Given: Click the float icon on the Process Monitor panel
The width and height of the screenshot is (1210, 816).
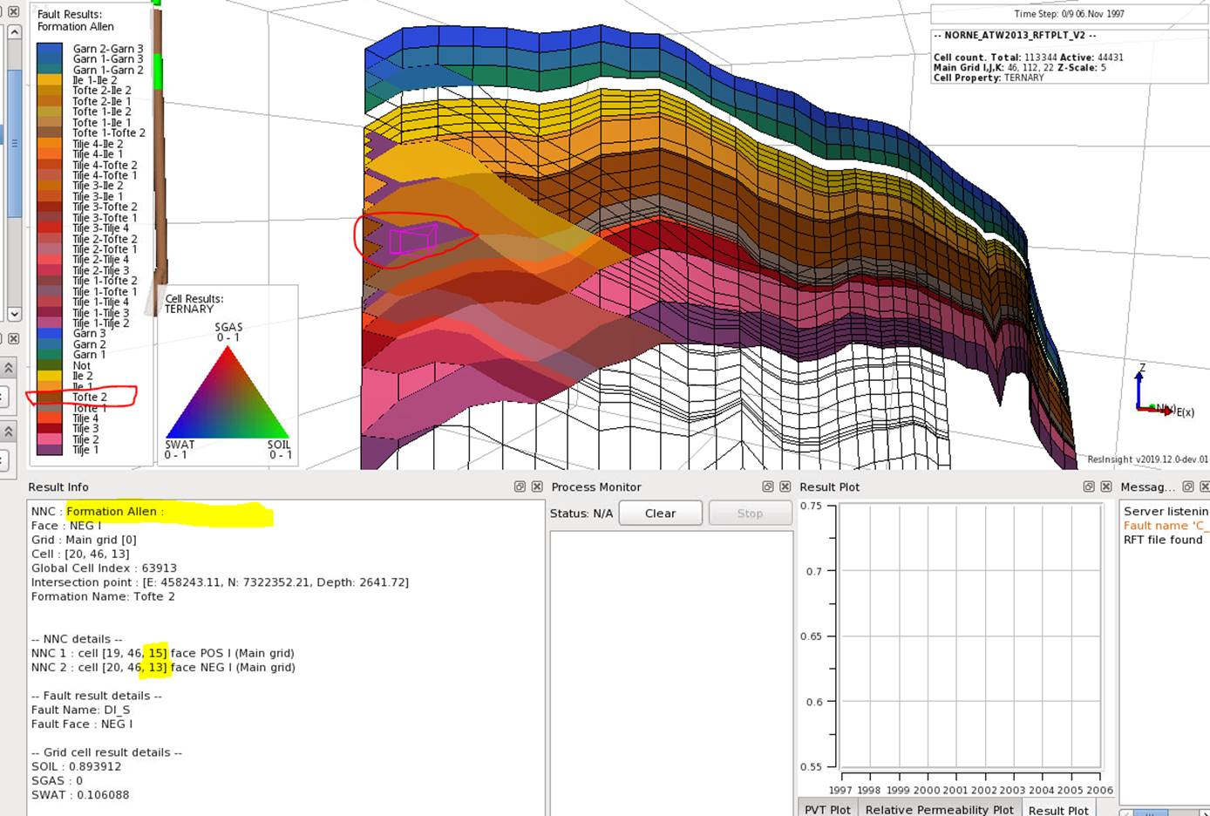Looking at the screenshot, I should click(768, 487).
